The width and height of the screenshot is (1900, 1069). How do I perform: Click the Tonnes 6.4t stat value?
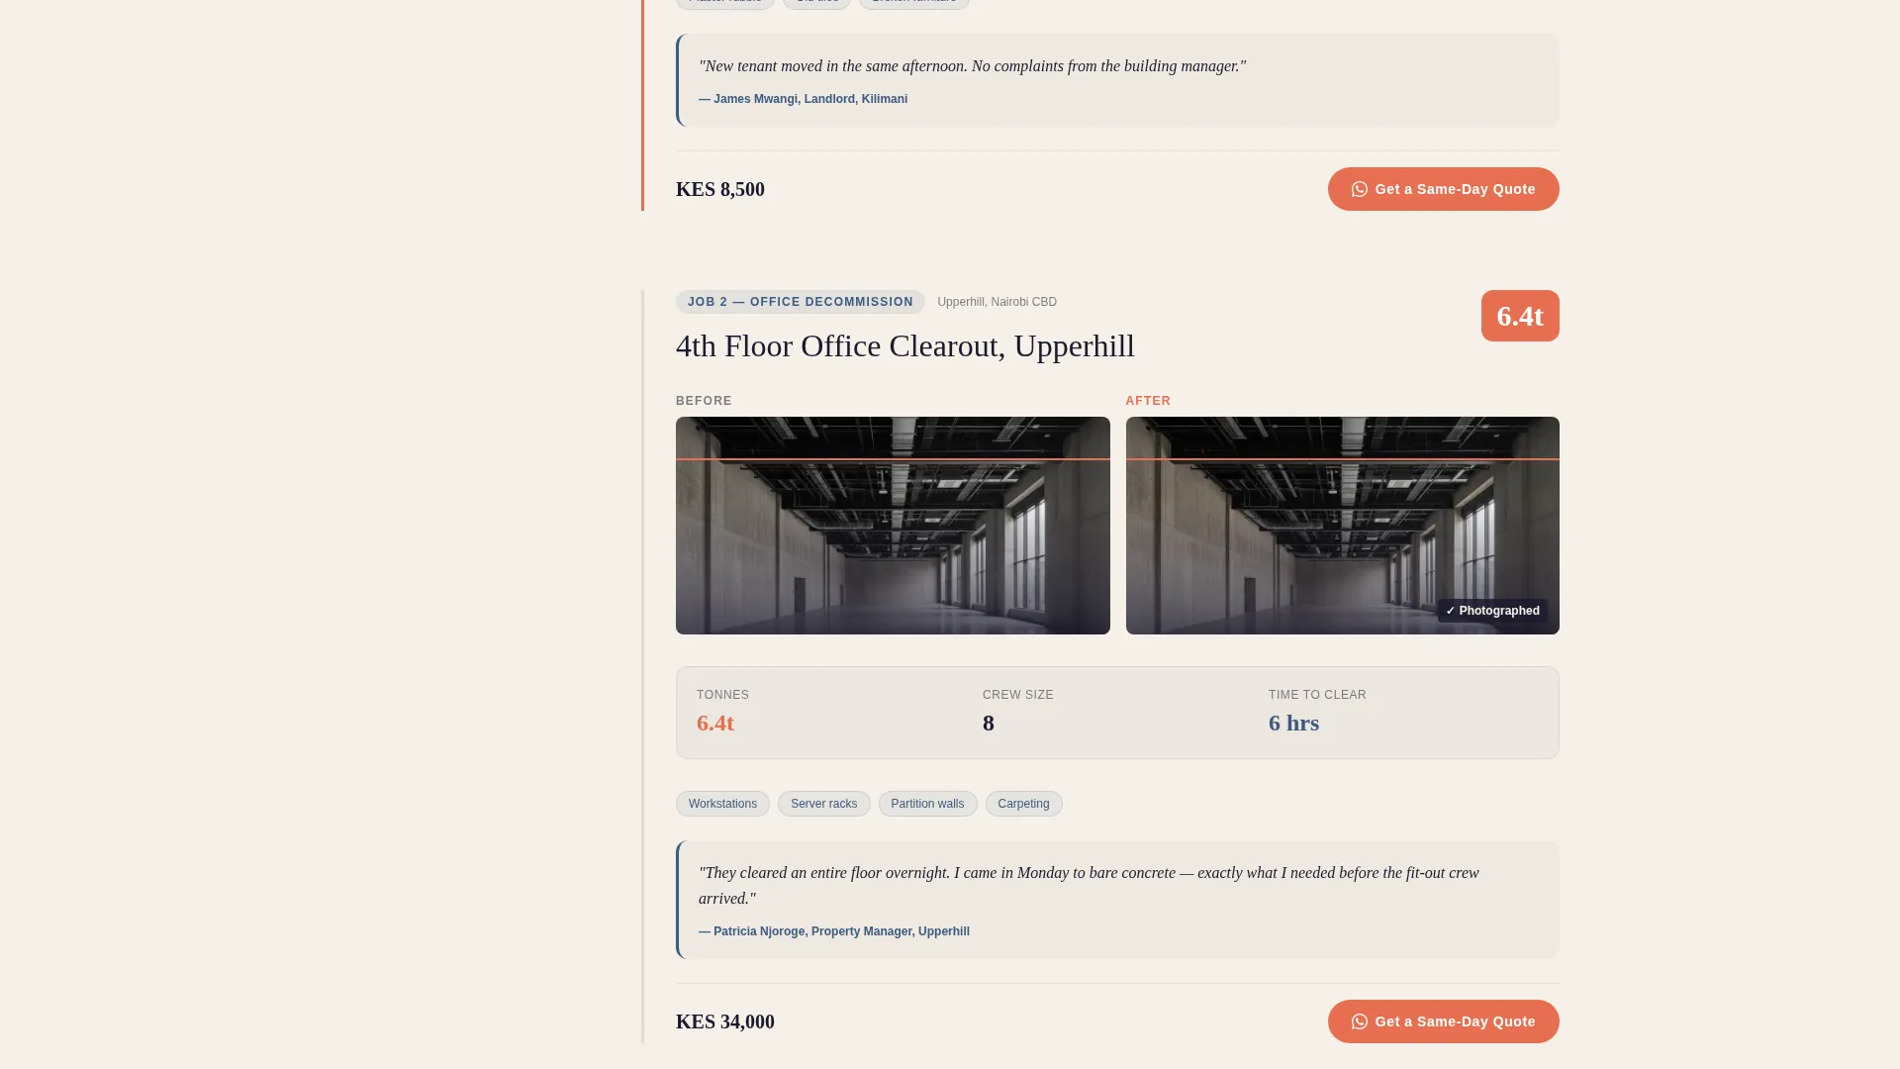715,723
